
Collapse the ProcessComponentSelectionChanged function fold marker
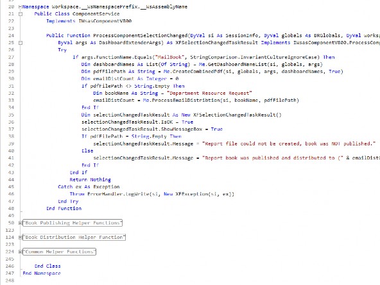pyautogui.click(x=21, y=43)
